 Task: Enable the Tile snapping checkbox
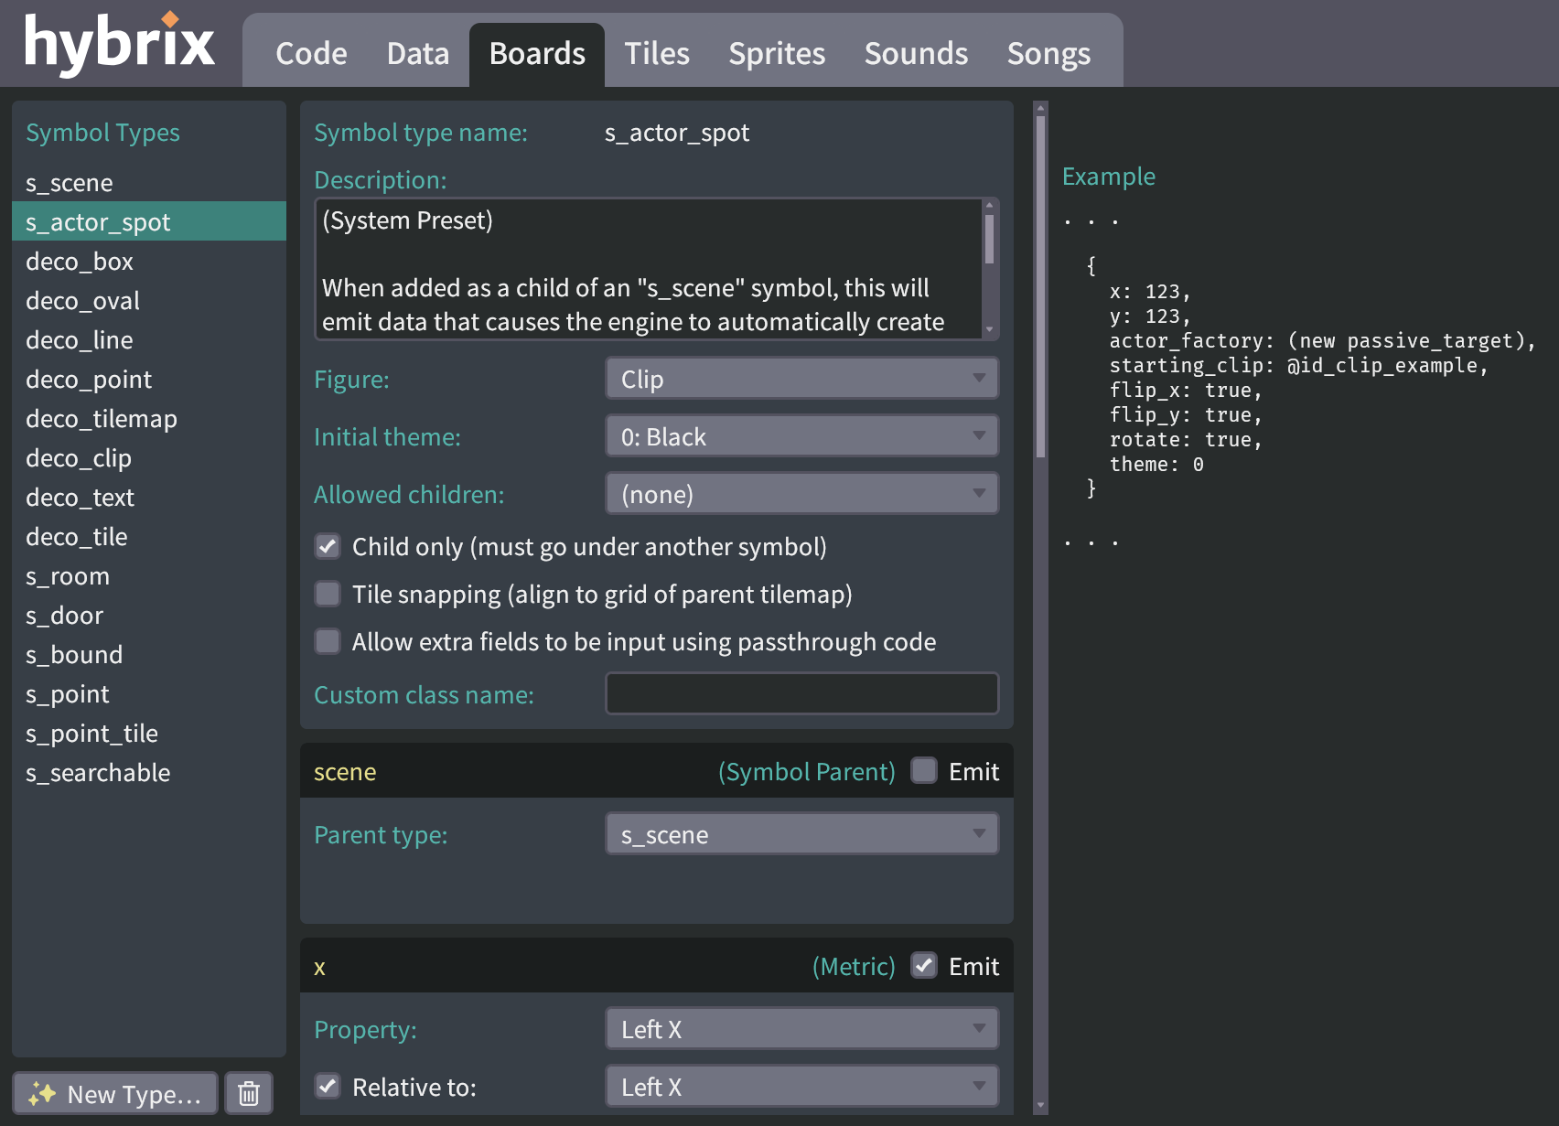[327, 594]
